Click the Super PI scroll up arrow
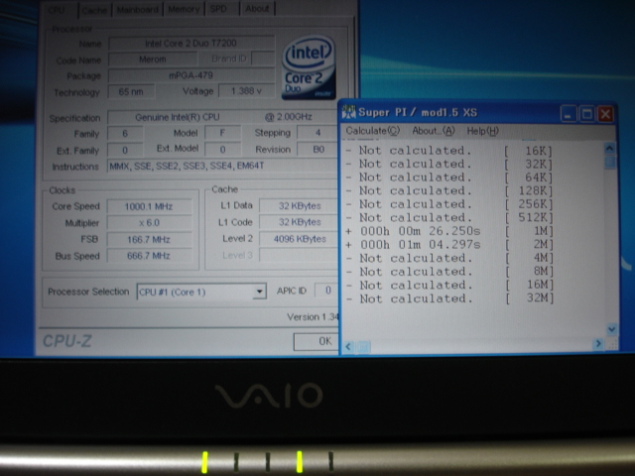The image size is (635, 476). pos(610,148)
